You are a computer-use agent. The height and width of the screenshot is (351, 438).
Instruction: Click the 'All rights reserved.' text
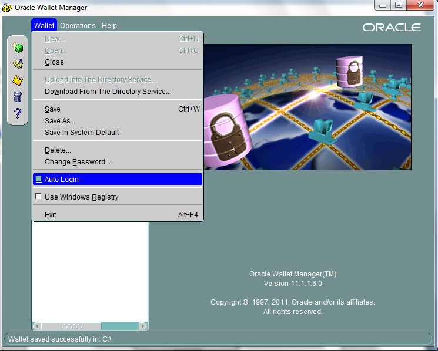pos(293,312)
